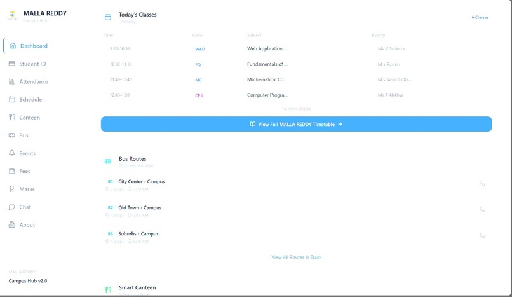This screenshot has height=297, width=512.
Task: Click the Bus Routes heading
Action: point(132,159)
